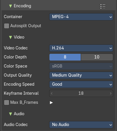
Task: Click the Video Codec label text
Action: pyautogui.click(x=16, y=48)
